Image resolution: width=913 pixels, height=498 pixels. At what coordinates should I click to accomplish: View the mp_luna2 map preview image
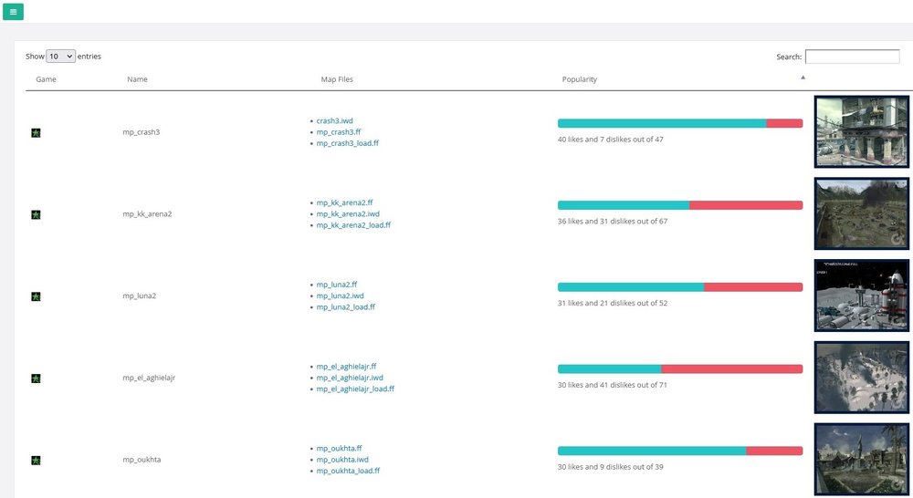click(x=861, y=296)
